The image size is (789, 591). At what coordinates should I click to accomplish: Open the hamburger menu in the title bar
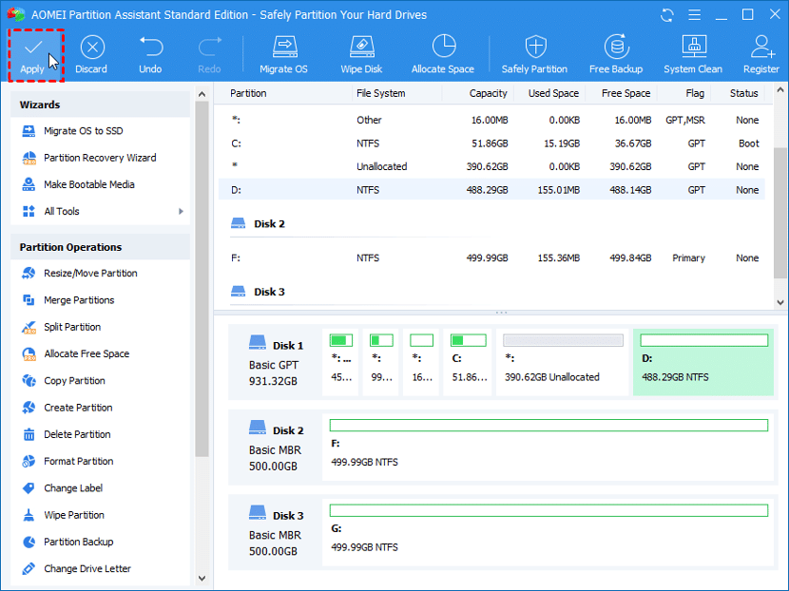[x=694, y=14]
